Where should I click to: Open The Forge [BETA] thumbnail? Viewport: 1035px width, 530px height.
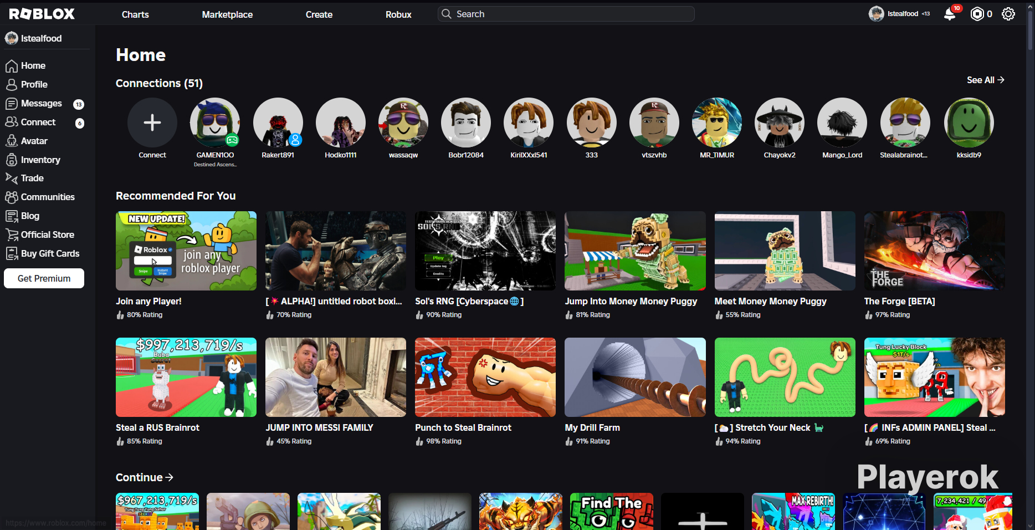(x=935, y=251)
